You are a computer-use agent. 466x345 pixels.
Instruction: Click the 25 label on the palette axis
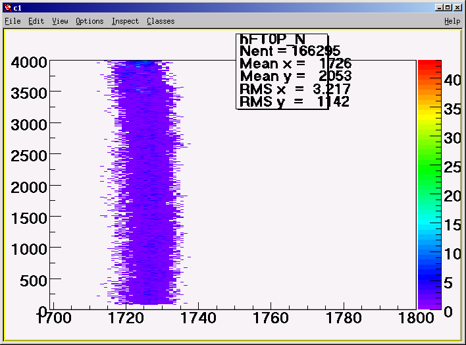pyautogui.click(x=453, y=167)
